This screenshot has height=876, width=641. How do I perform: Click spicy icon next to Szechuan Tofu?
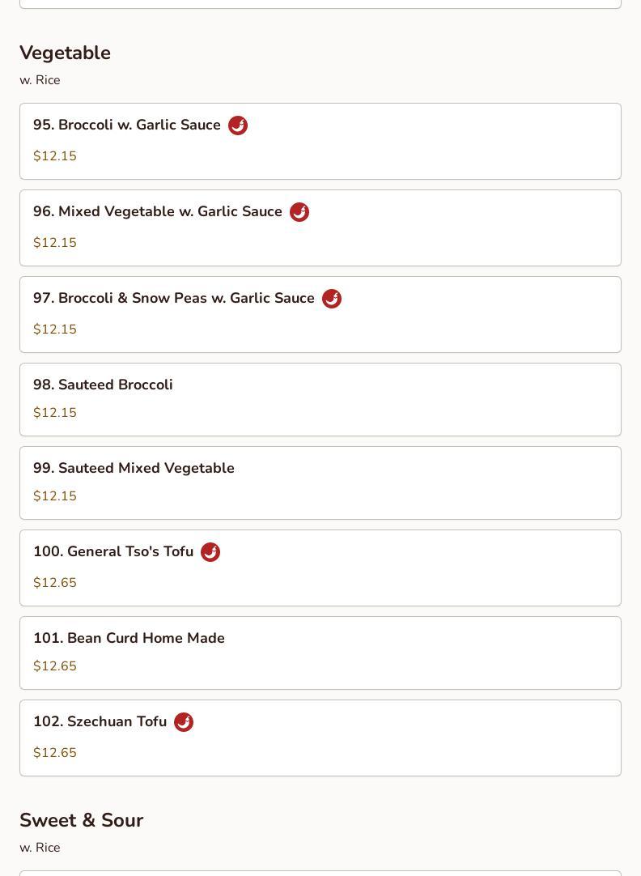(x=184, y=722)
